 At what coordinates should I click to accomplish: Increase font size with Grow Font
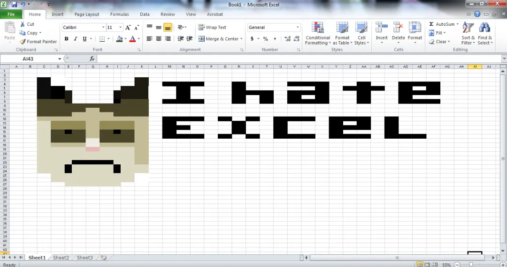[128, 28]
